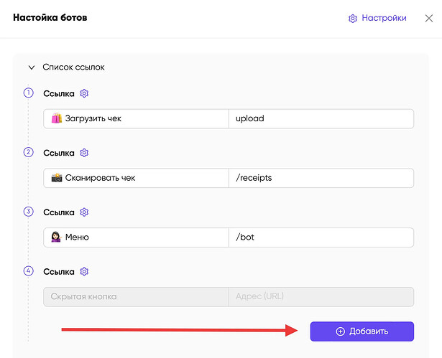Click the plus icon on Добавить button
This screenshot has width=442, height=358.
pos(340,331)
